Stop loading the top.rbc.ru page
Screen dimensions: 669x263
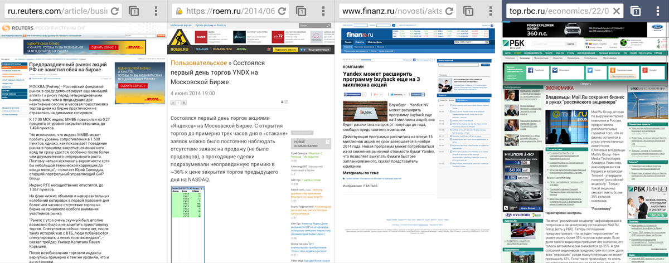coord(617,11)
